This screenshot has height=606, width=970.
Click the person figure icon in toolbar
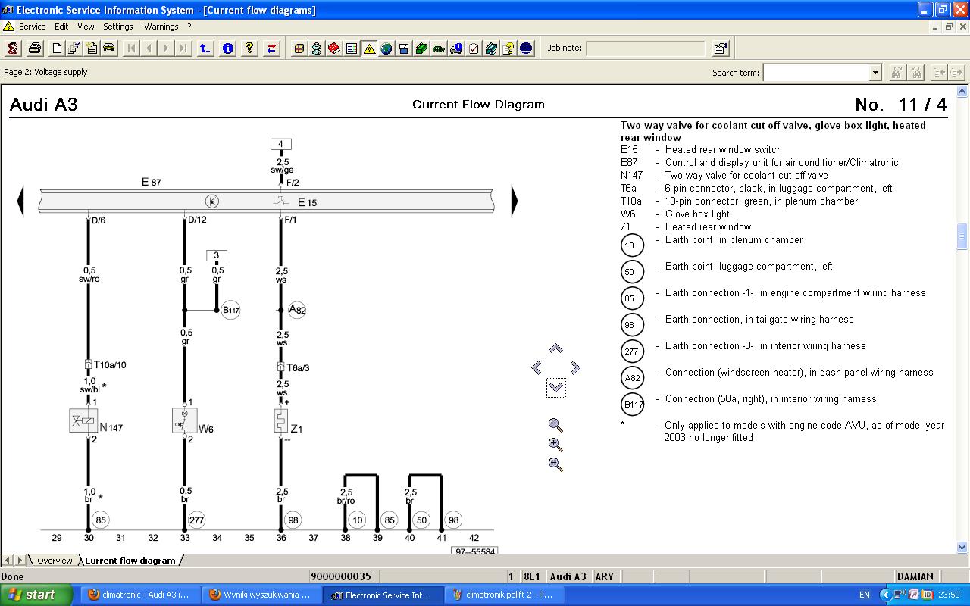coord(317,48)
